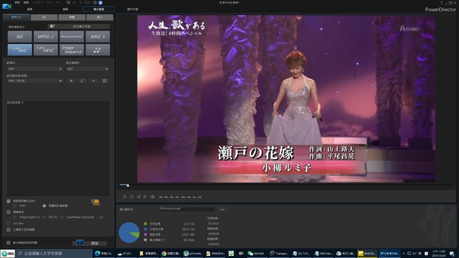Open the Create Disc module tab
The height and width of the screenshot is (258, 459).
click(x=133, y=10)
